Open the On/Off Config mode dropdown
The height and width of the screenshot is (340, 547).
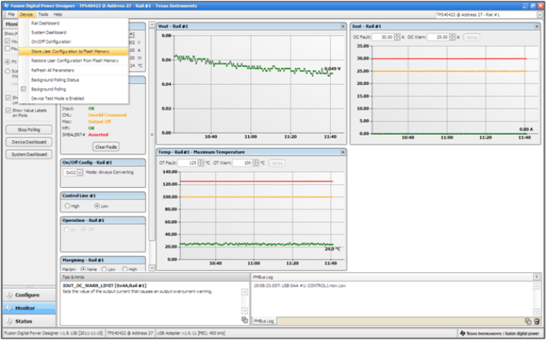tap(79, 172)
